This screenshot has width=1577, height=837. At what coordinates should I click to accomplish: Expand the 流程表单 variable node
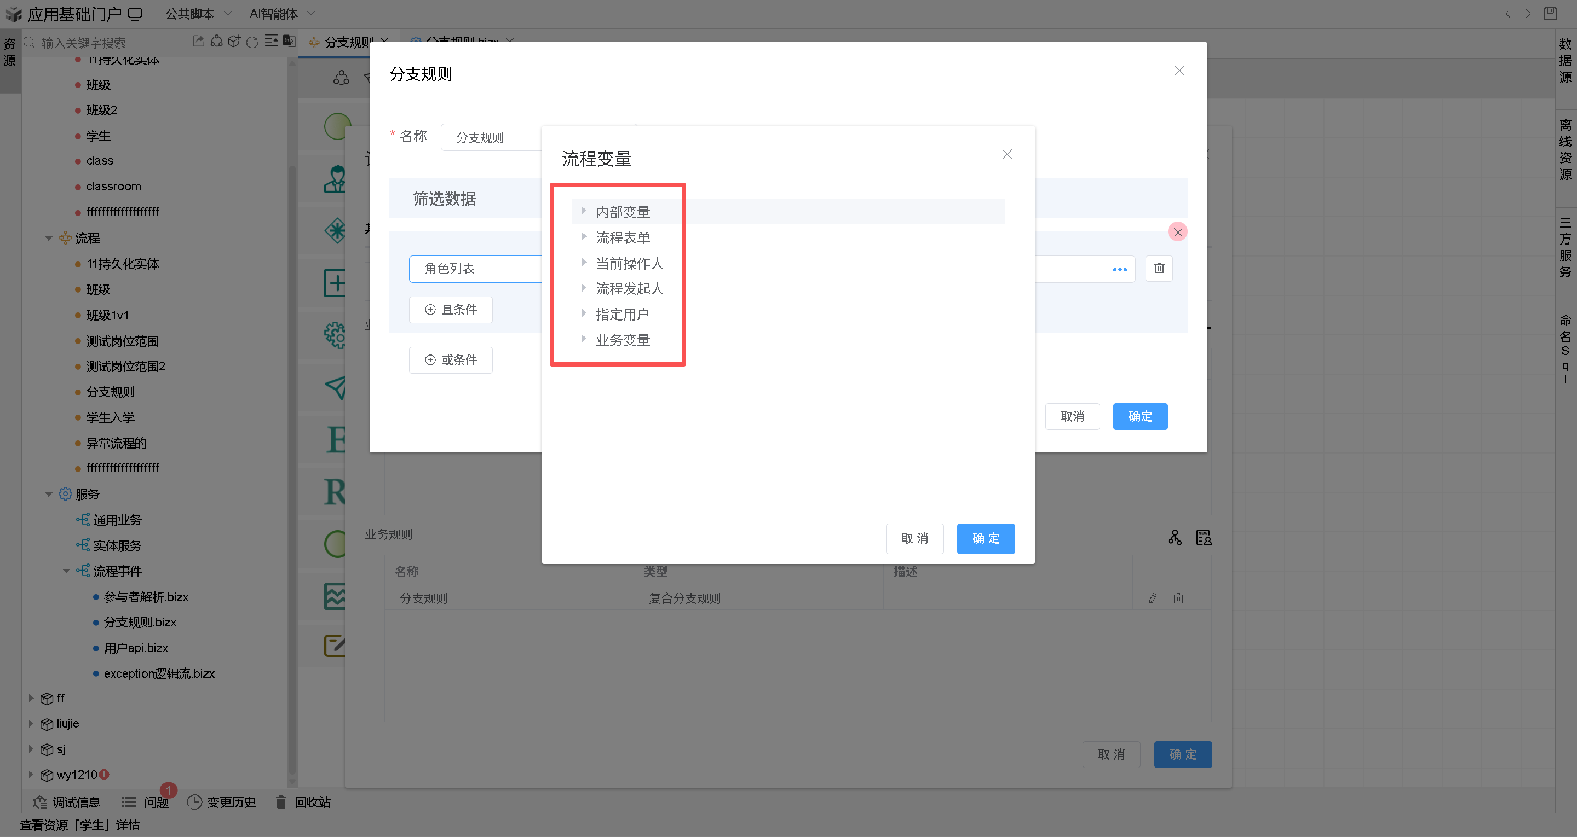point(584,237)
